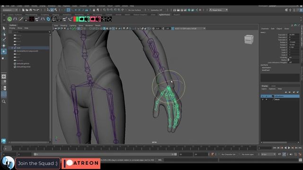The width and height of the screenshot is (303, 170).
Task: Select the Paint Selection brush tool
Action: pos(4,40)
